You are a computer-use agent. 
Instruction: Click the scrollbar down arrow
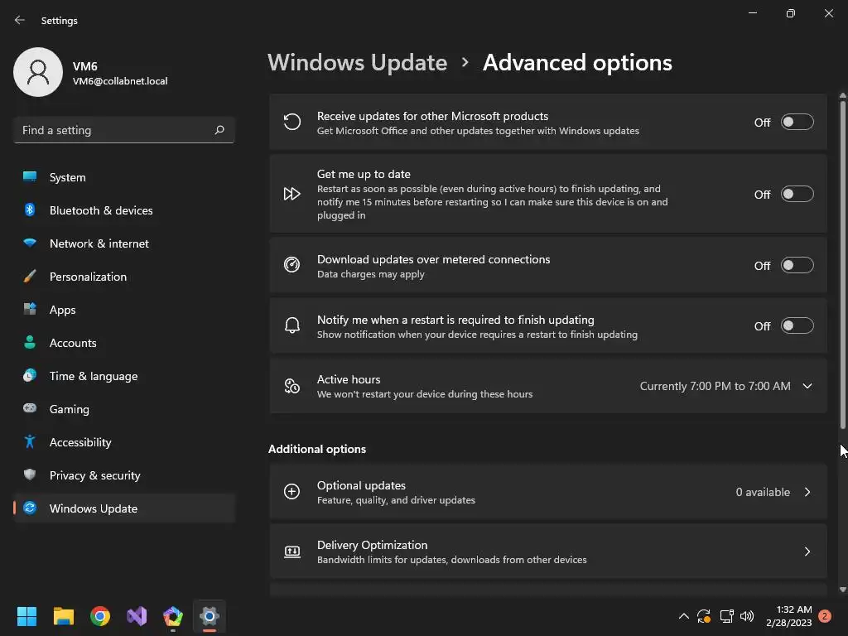point(842,590)
